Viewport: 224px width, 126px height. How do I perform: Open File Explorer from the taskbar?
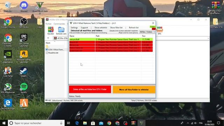click(x=85, y=123)
